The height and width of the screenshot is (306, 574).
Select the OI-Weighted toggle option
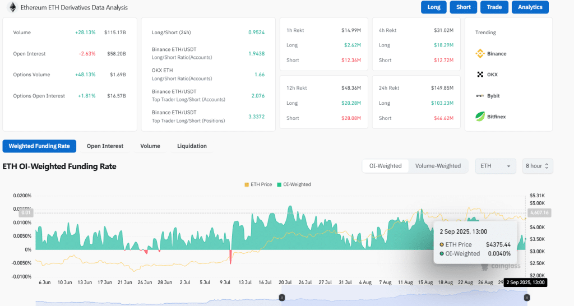coord(385,166)
